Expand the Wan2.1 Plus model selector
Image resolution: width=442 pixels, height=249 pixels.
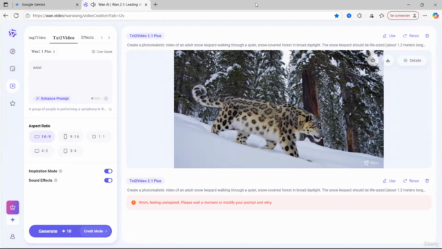coord(43,51)
